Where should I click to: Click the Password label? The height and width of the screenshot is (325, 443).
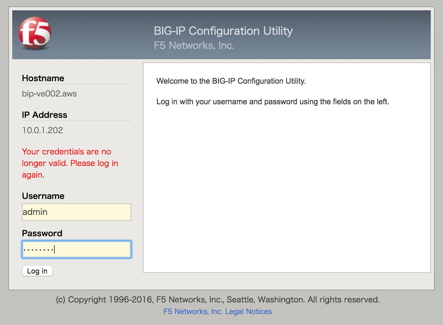(42, 233)
